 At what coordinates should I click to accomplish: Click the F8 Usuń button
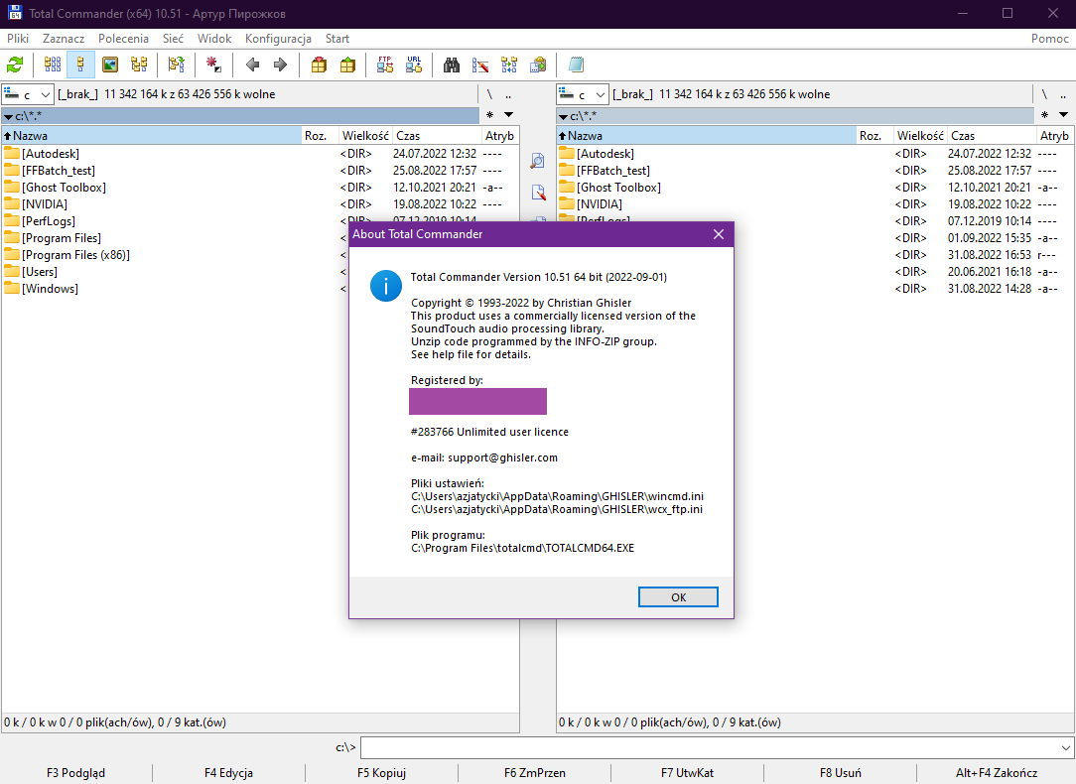pos(840,773)
